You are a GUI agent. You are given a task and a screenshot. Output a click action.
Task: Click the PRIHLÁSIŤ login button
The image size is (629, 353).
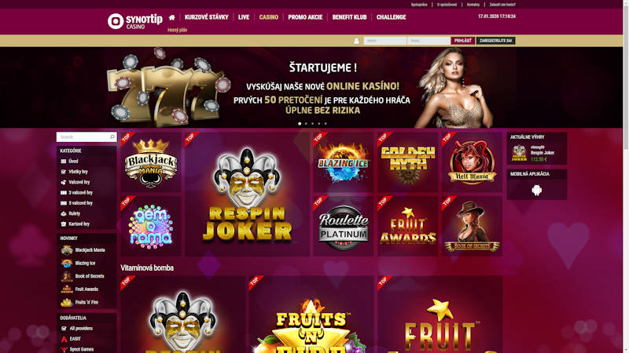click(463, 41)
